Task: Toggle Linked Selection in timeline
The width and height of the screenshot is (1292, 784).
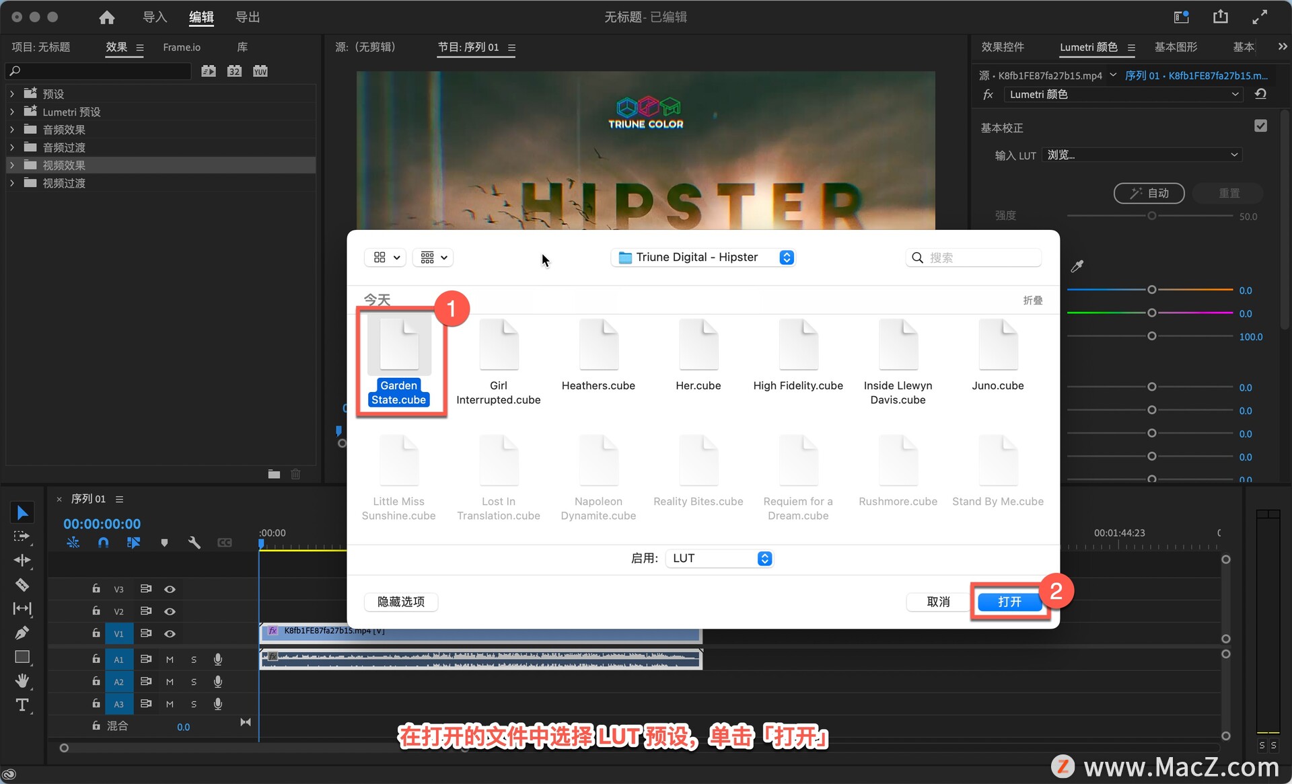Action: tap(133, 542)
